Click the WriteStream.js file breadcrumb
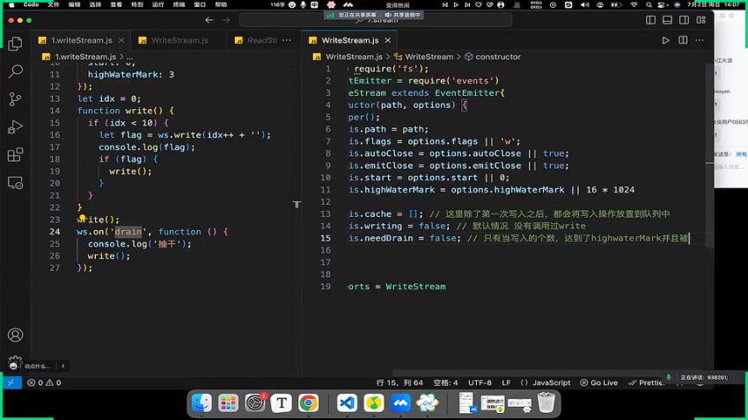The width and height of the screenshot is (748, 420). pos(354,56)
